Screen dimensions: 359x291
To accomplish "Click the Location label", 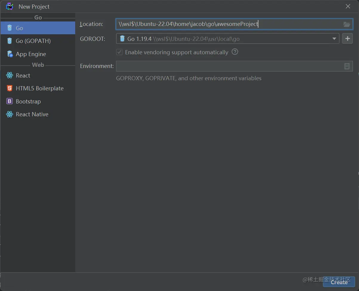I will tap(91, 24).
